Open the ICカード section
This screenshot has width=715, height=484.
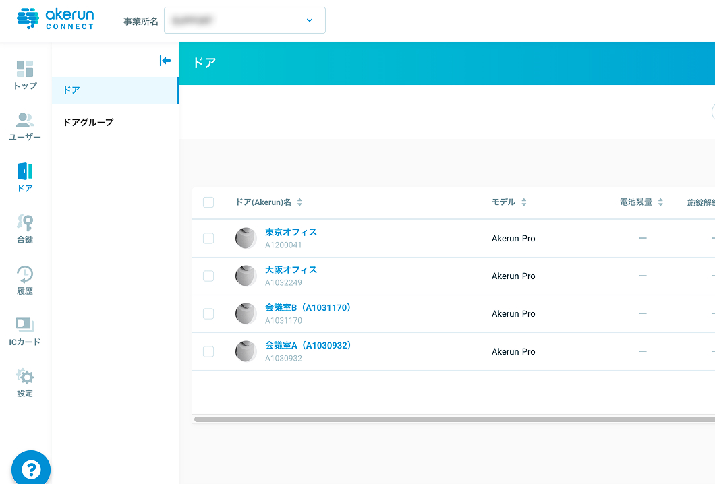[x=25, y=332]
